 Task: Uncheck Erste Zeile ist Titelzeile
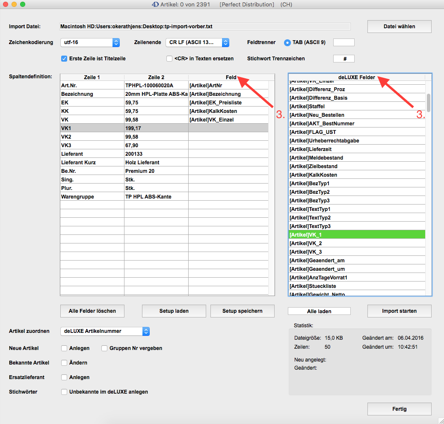click(x=65, y=59)
